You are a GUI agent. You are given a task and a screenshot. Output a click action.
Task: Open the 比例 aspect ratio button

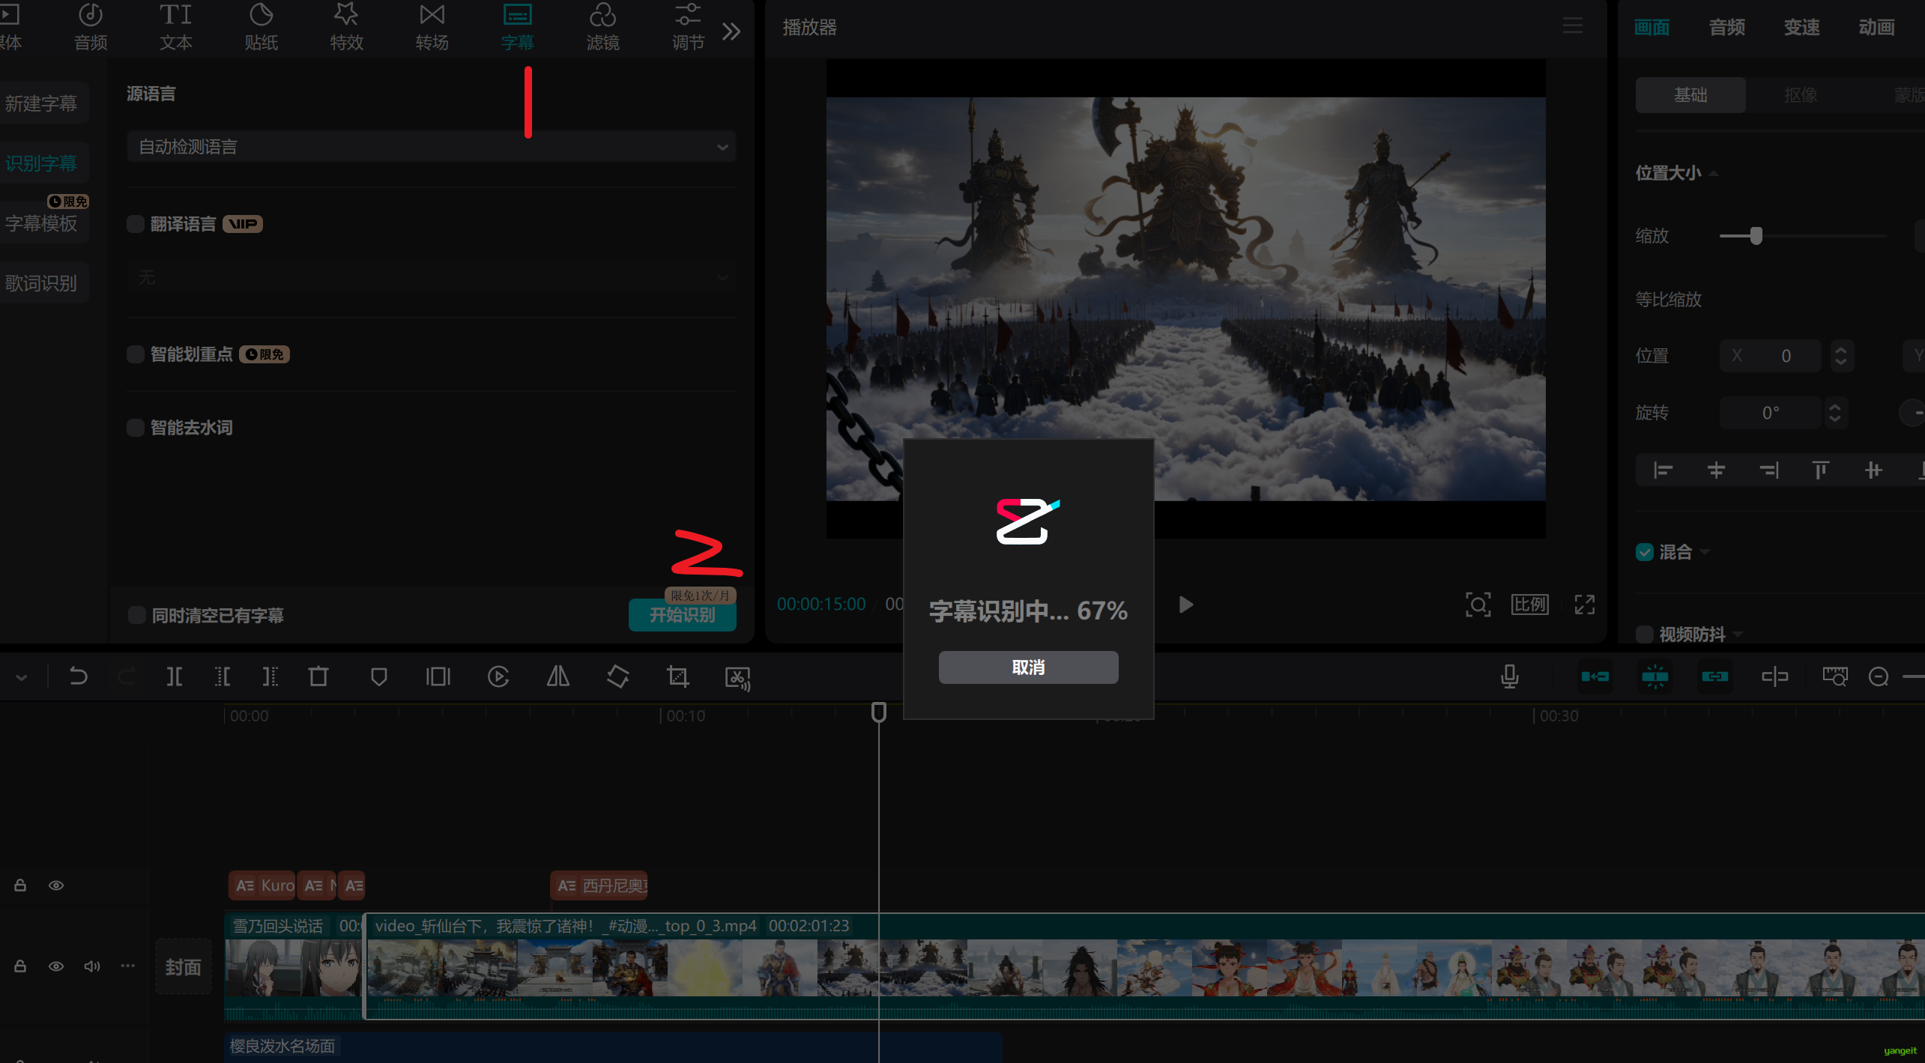point(1529,605)
